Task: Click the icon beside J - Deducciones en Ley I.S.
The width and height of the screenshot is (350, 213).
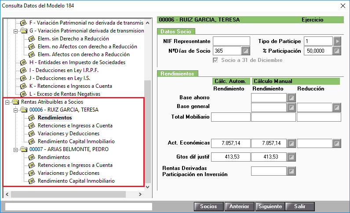Action: click(23, 78)
